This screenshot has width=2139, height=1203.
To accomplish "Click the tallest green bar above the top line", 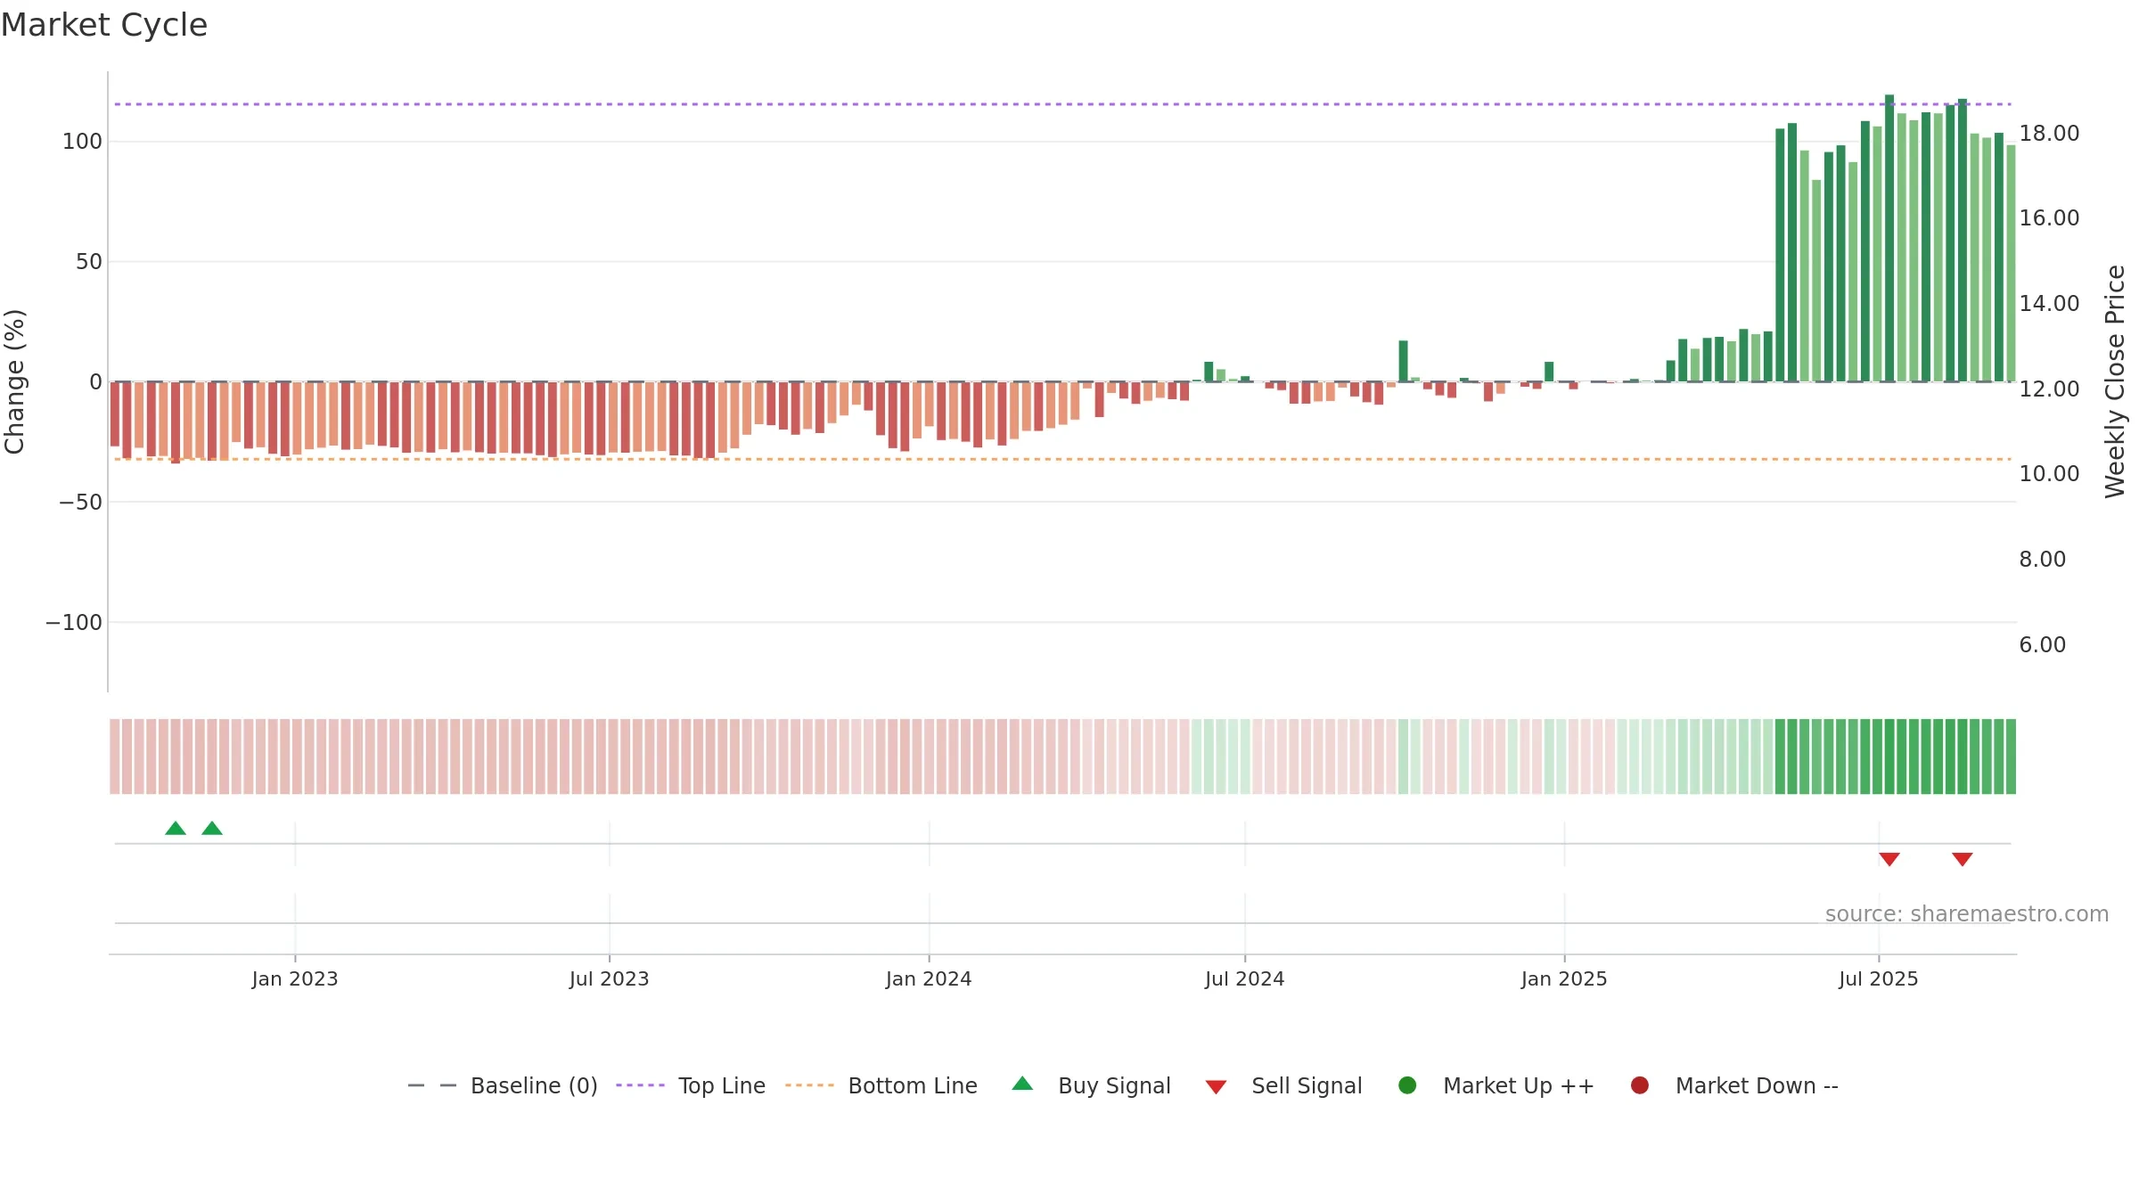I will pyautogui.click(x=1889, y=238).
